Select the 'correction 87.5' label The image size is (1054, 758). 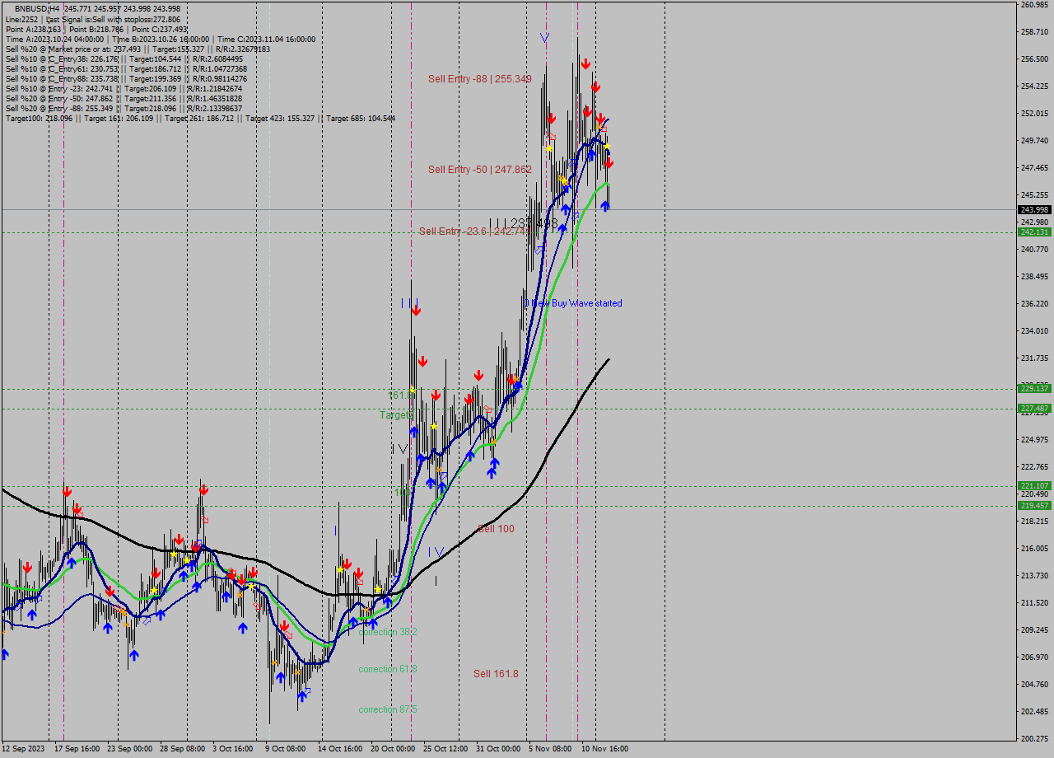[388, 709]
